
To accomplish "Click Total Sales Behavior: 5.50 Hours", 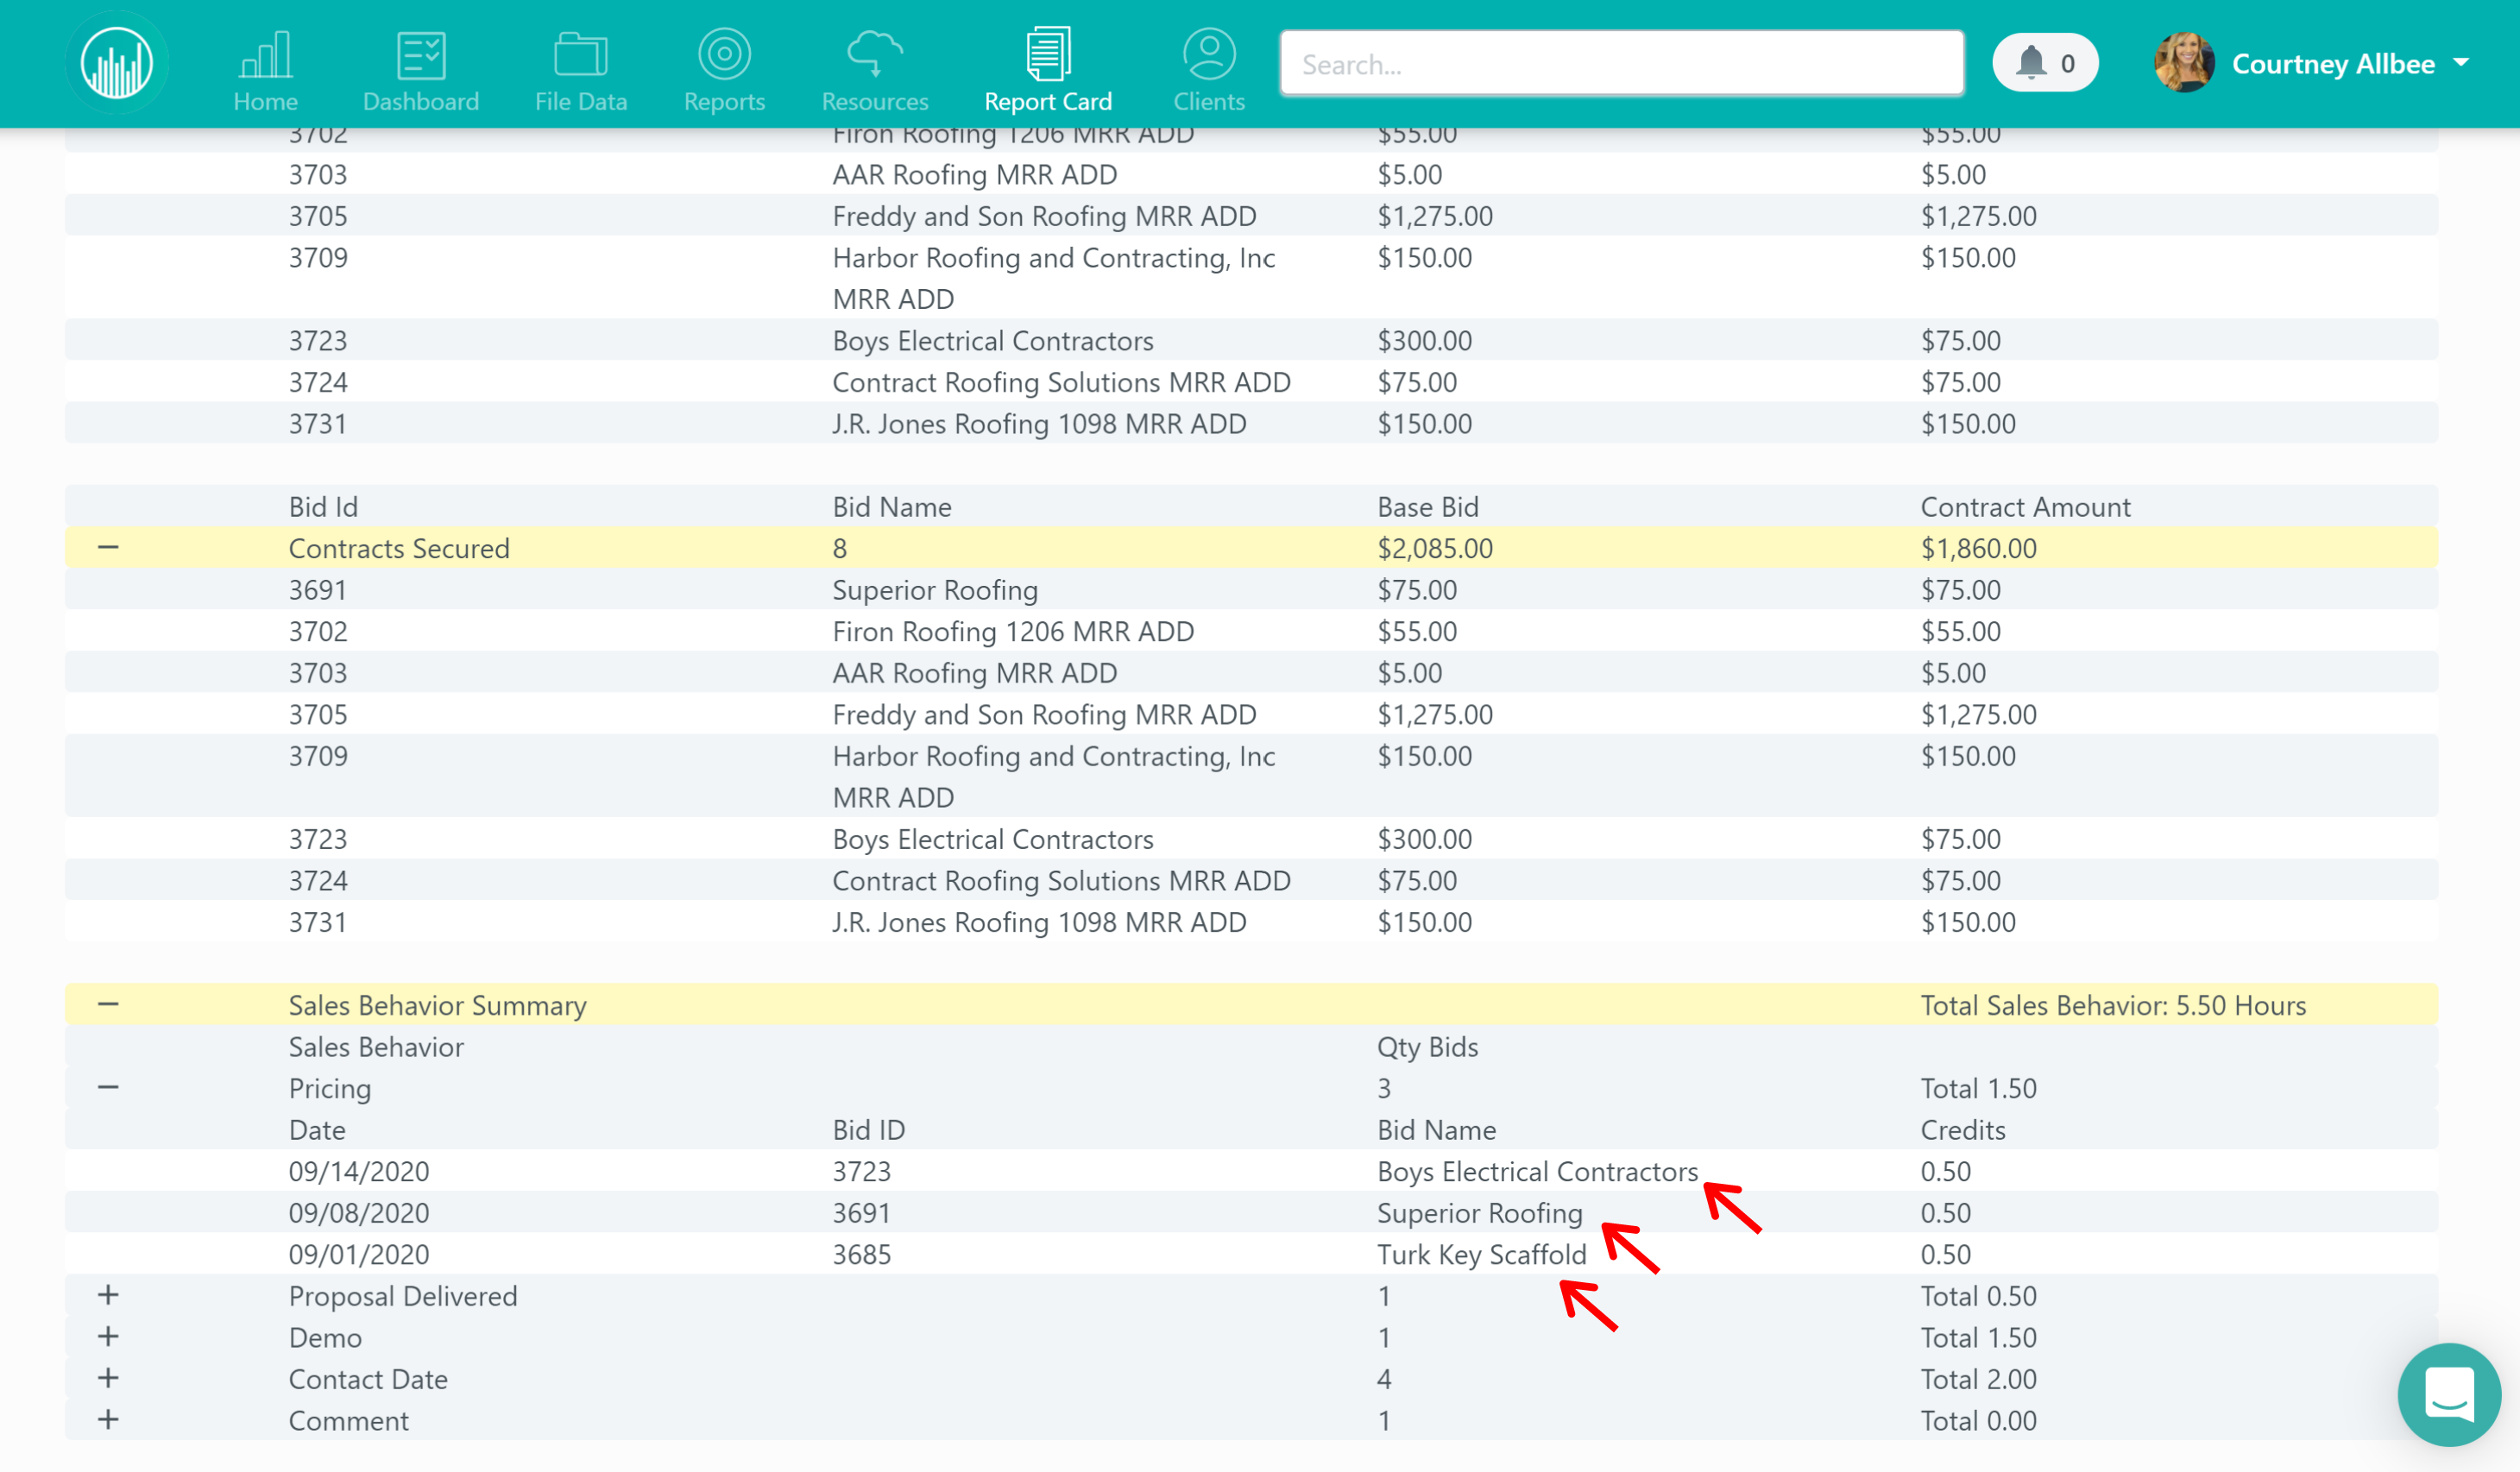I will click(2113, 1006).
